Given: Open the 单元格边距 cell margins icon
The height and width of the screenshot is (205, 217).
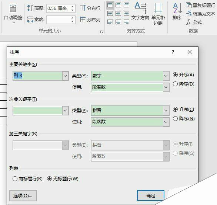Looking at the screenshot, I should tap(158, 14).
